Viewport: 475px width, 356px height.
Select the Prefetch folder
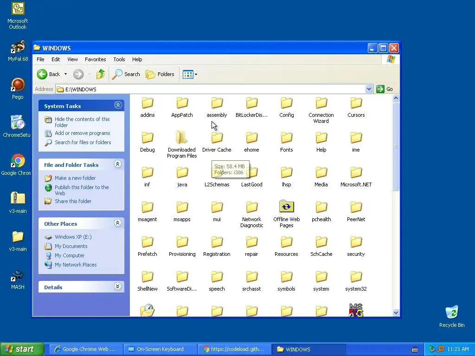coord(148,247)
